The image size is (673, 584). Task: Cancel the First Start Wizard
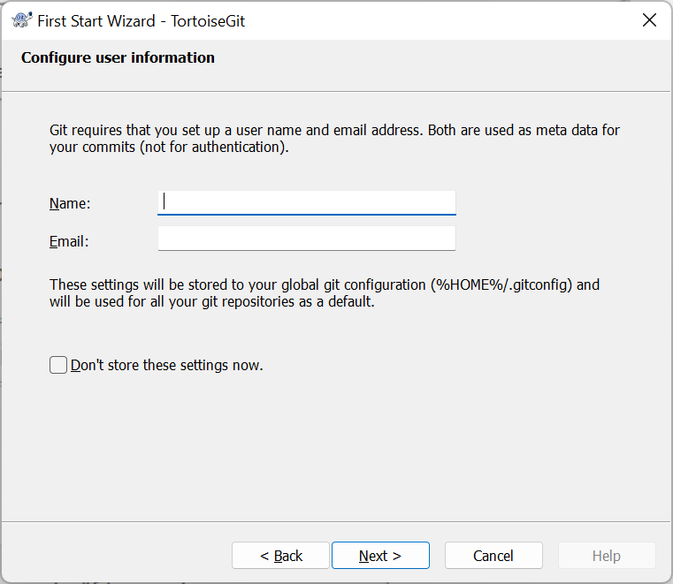[x=493, y=555]
